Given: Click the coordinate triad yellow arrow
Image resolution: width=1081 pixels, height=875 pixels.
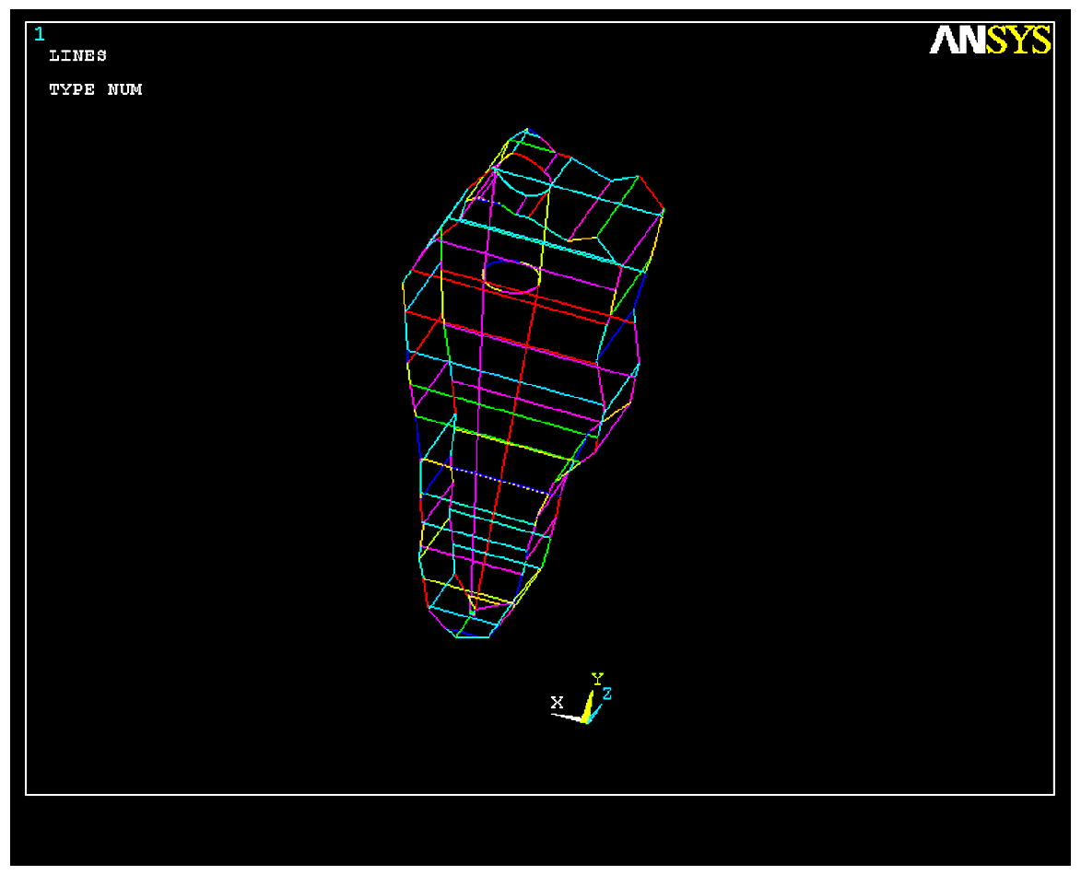Looking at the screenshot, I should 586,706.
